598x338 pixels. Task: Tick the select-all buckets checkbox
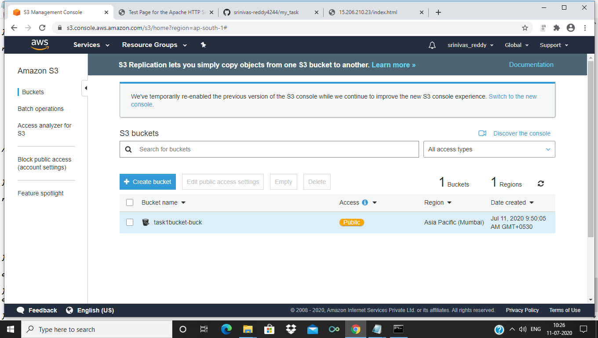[x=130, y=202]
